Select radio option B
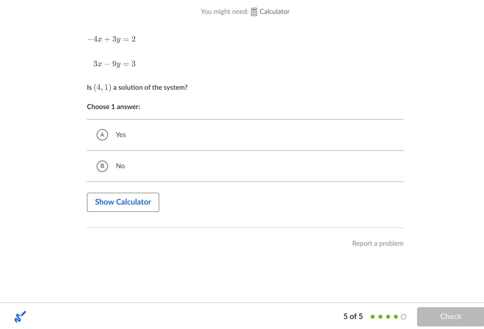484x329 pixels. (102, 166)
